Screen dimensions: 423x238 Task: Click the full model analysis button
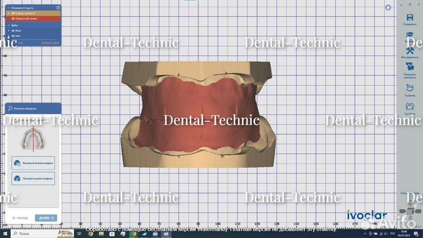[x=33, y=178]
